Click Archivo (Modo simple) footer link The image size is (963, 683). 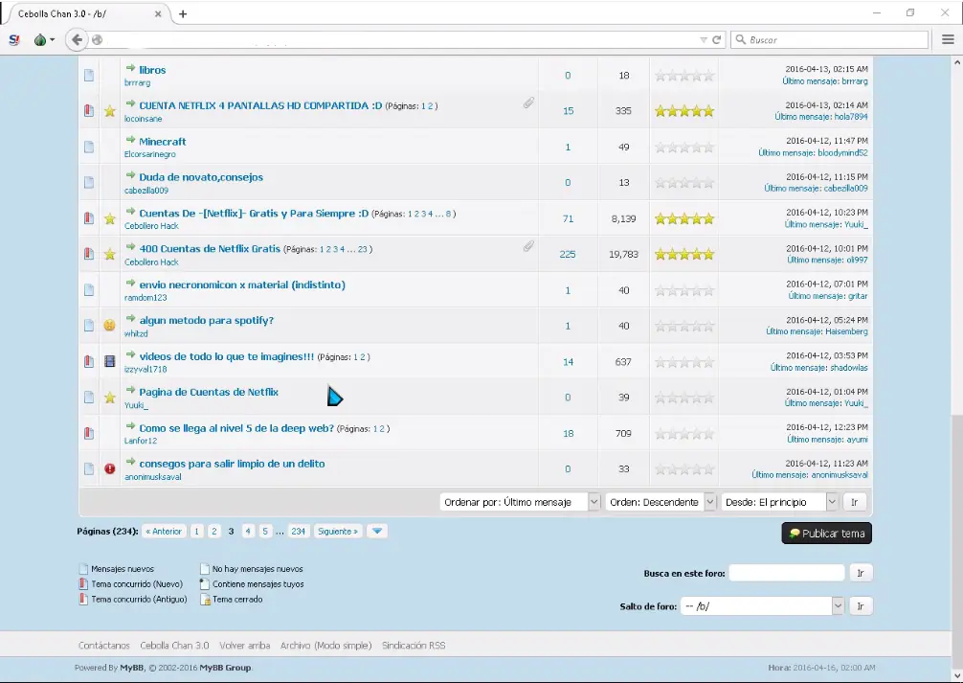[x=326, y=646]
